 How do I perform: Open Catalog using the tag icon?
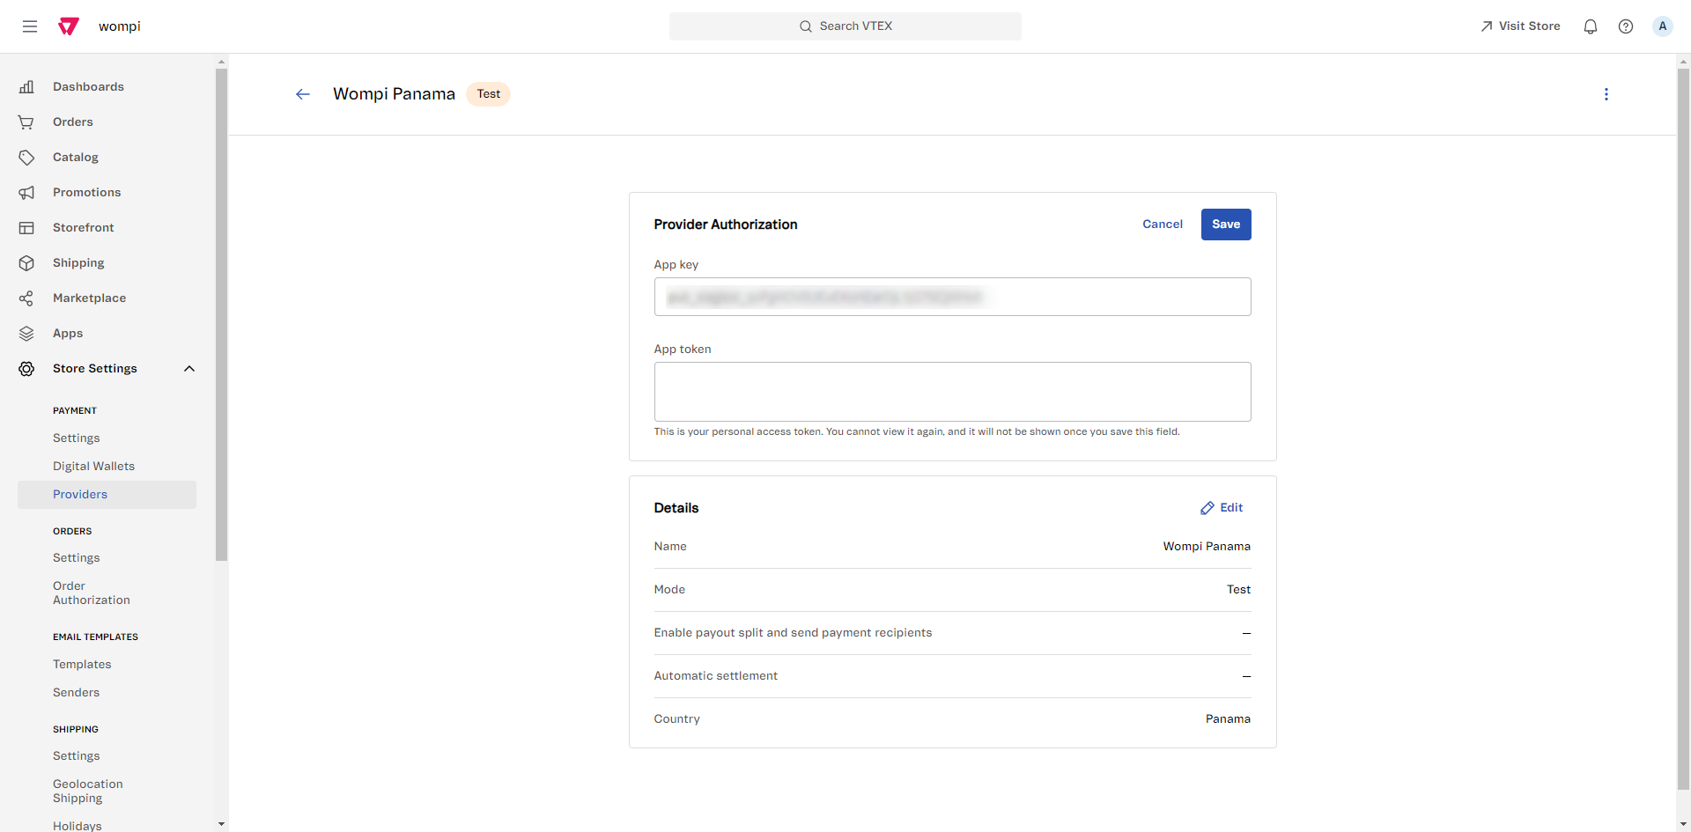coord(26,157)
